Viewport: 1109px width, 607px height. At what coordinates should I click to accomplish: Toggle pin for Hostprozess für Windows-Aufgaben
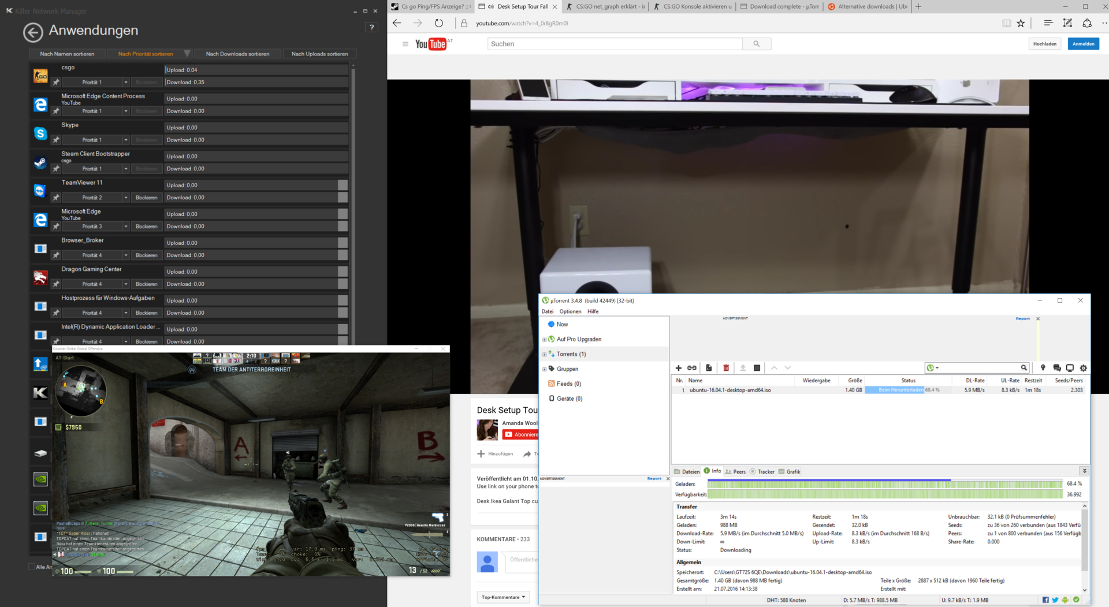(x=56, y=313)
